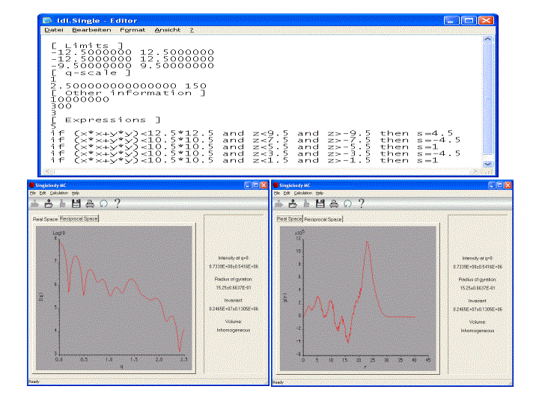This screenshot has height=404, width=539.
Task: Close the Idl.Single Editor window
Action: click(486, 21)
